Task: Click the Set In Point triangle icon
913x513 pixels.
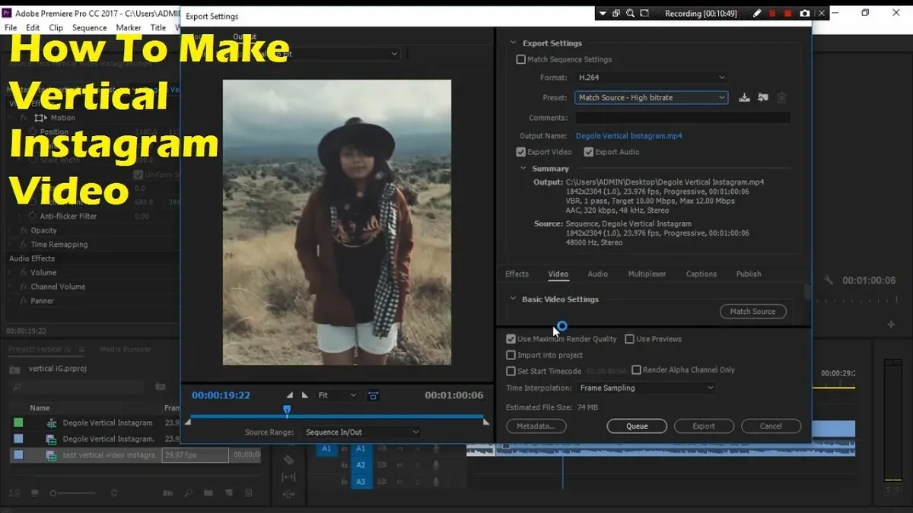Action: coord(289,395)
